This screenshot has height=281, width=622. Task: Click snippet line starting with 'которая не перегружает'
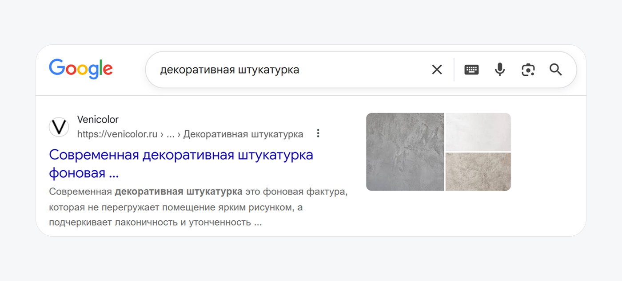tap(176, 207)
